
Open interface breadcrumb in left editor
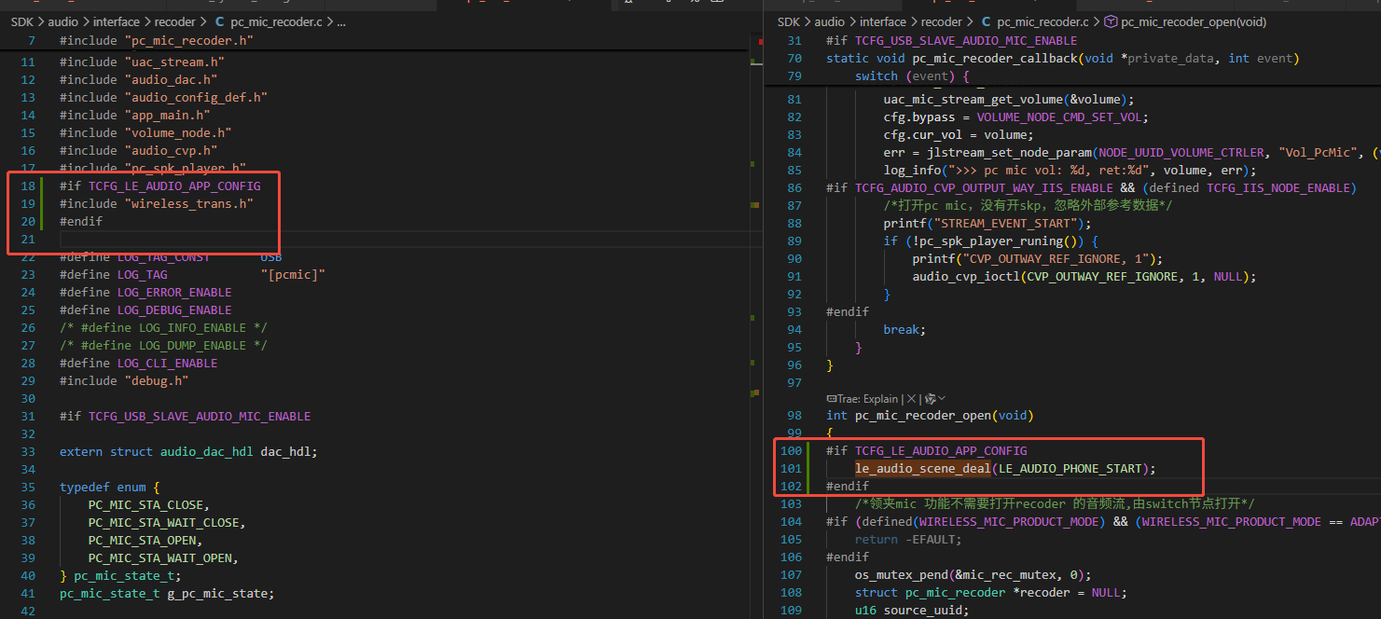[x=116, y=21]
